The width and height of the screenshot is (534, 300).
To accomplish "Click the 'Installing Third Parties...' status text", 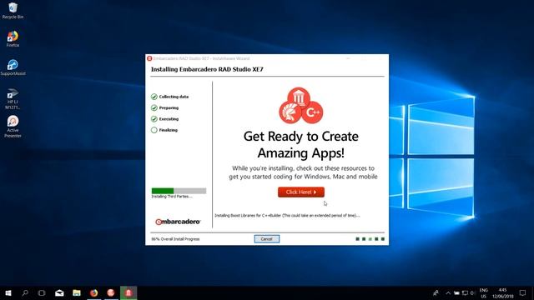I will pyautogui.click(x=172, y=197).
